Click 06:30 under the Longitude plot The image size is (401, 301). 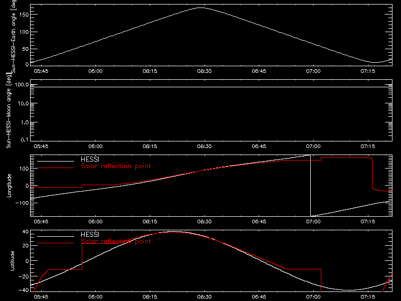click(x=205, y=221)
